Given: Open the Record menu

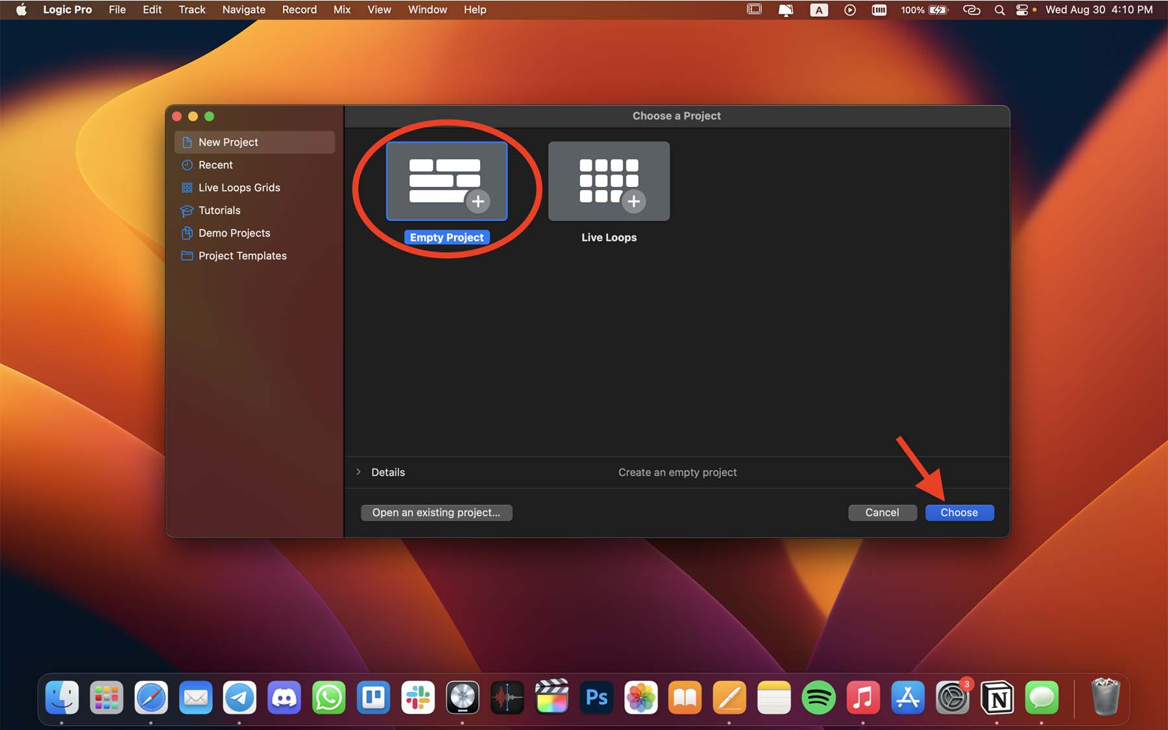Looking at the screenshot, I should pyautogui.click(x=299, y=10).
